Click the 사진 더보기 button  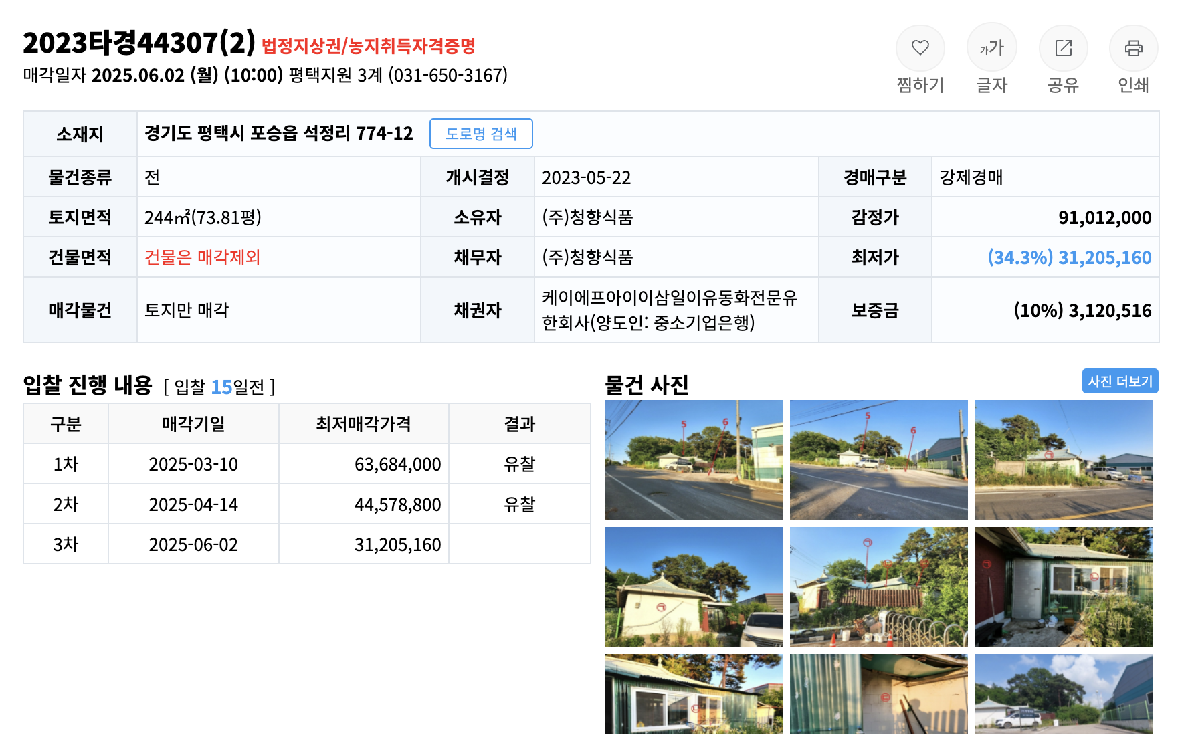click(1120, 381)
